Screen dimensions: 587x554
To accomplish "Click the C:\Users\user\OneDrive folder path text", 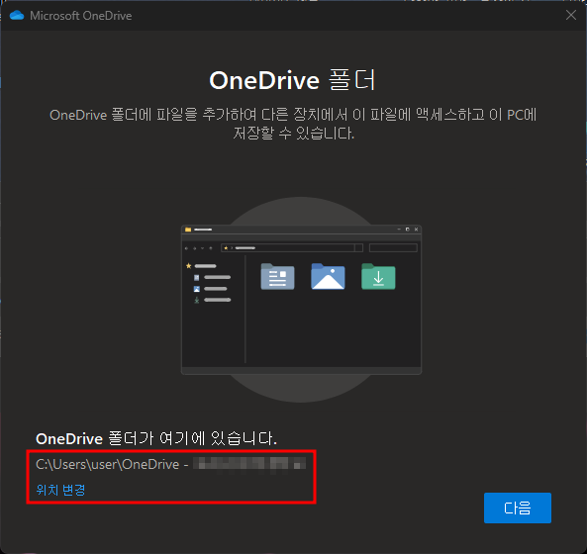I will 170,464.
